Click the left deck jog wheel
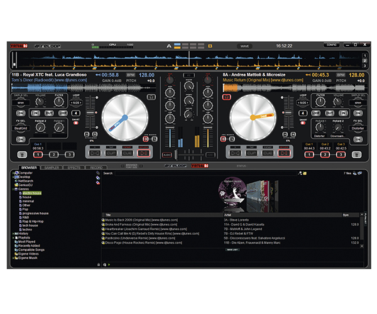377x314 pixels. point(125,117)
